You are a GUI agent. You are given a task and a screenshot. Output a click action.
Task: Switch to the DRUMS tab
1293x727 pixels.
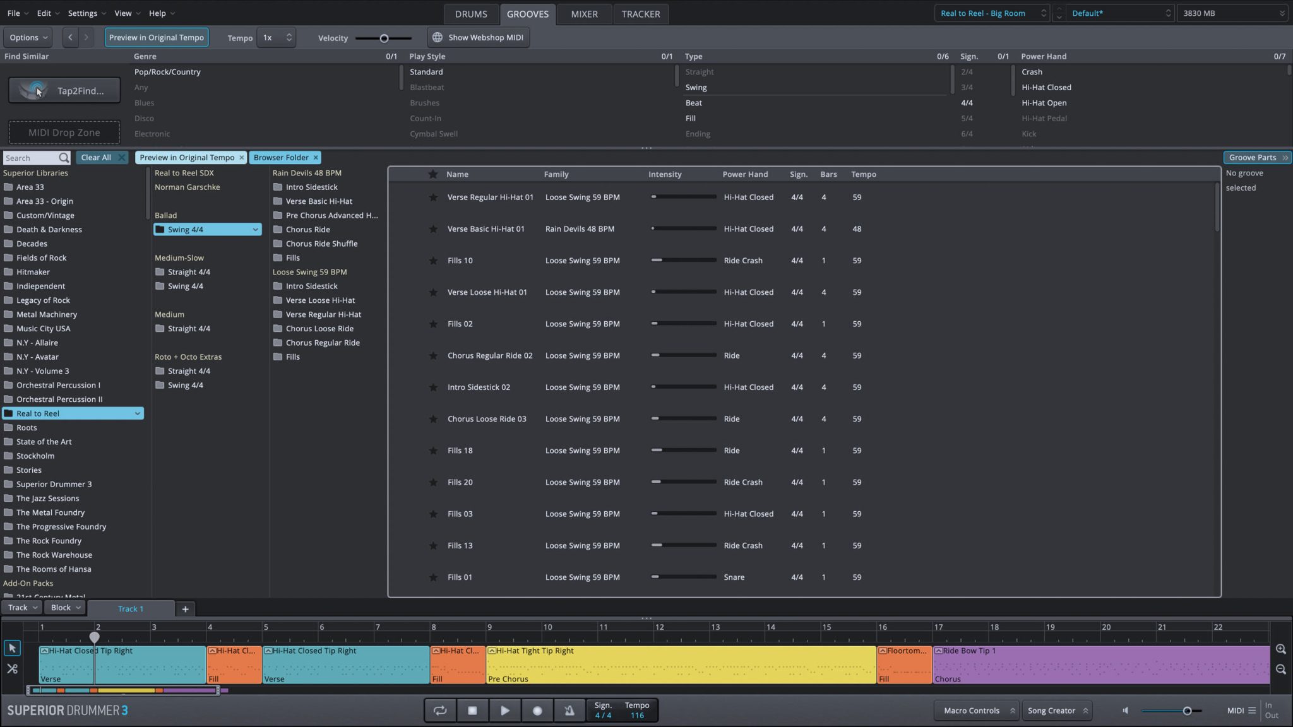471,14
